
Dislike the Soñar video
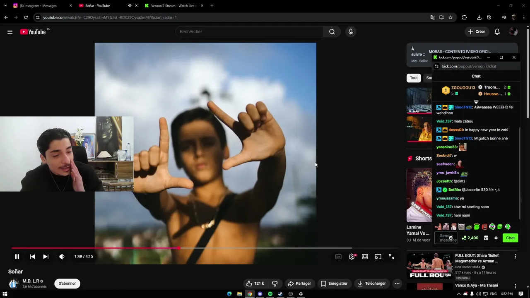coord(275,284)
